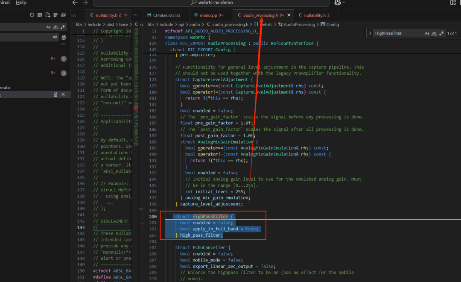
Task: Click 'bool apply_in_full_band = true;' line
Action: tap(219, 229)
